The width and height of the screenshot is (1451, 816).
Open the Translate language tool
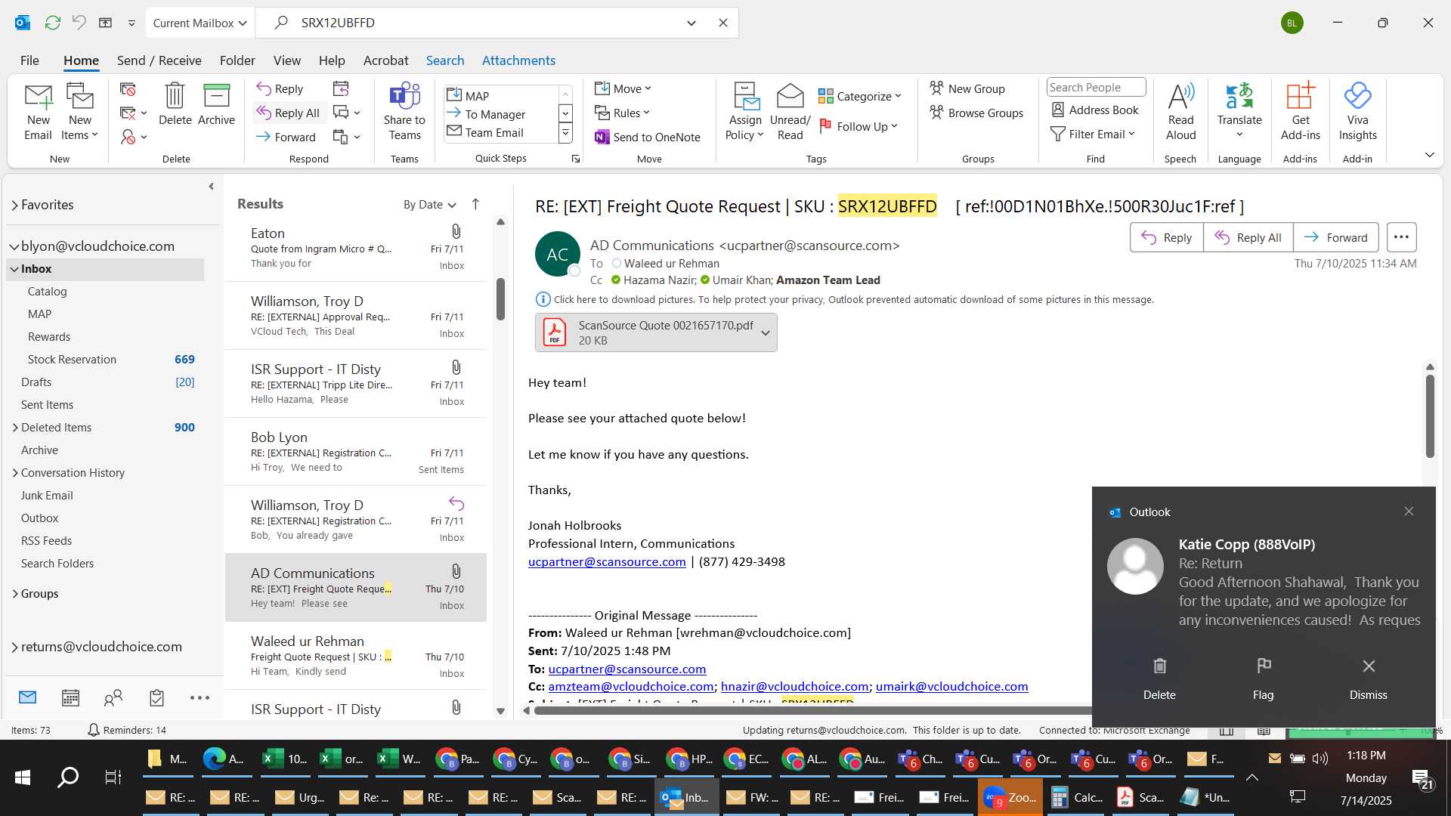(x=1239, y=112)
